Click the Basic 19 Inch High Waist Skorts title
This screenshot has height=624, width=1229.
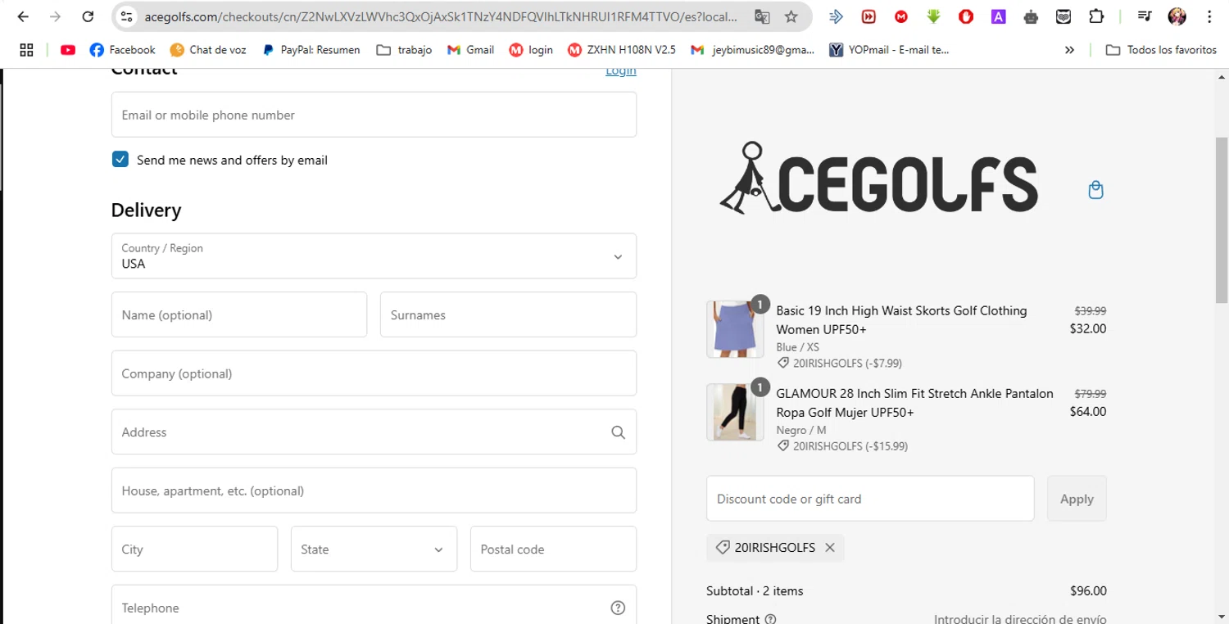(x=901, y=319)
